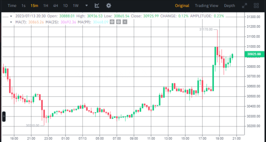Open the Depth chart view
Screen dimensions: 266x142
click(x=230, y=6)
